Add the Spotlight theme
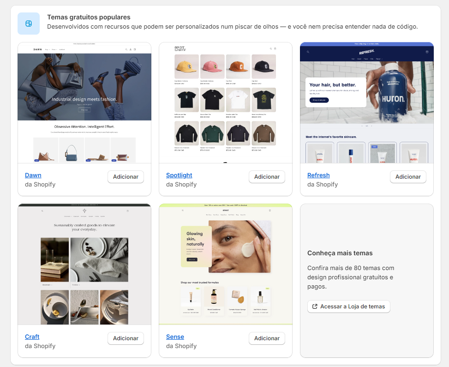The width and height of the screenshot is (449, 367). 267,177
